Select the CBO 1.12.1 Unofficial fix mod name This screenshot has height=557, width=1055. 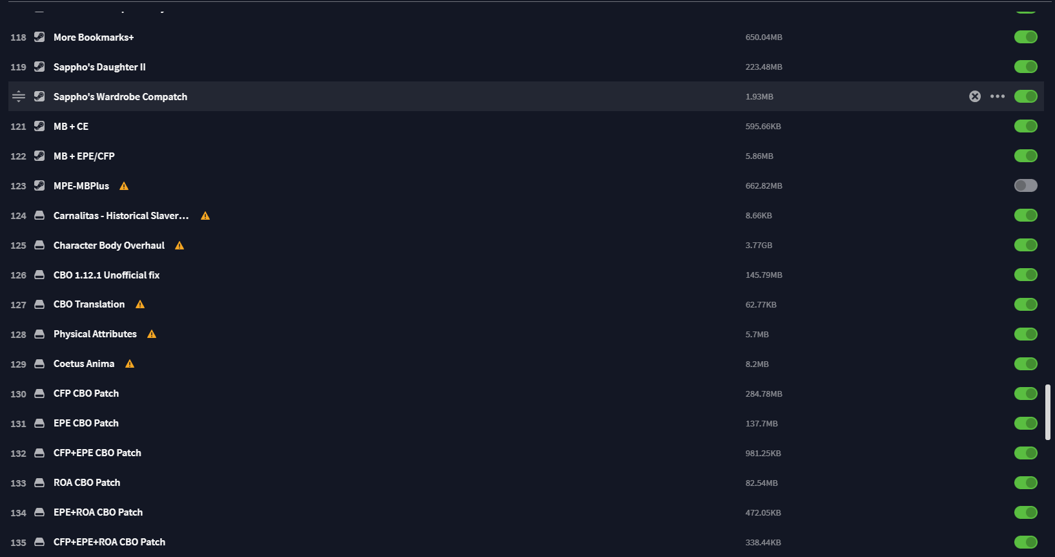(107, 275)
